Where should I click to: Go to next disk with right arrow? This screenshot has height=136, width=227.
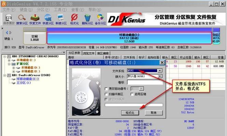tap(10, 33)
